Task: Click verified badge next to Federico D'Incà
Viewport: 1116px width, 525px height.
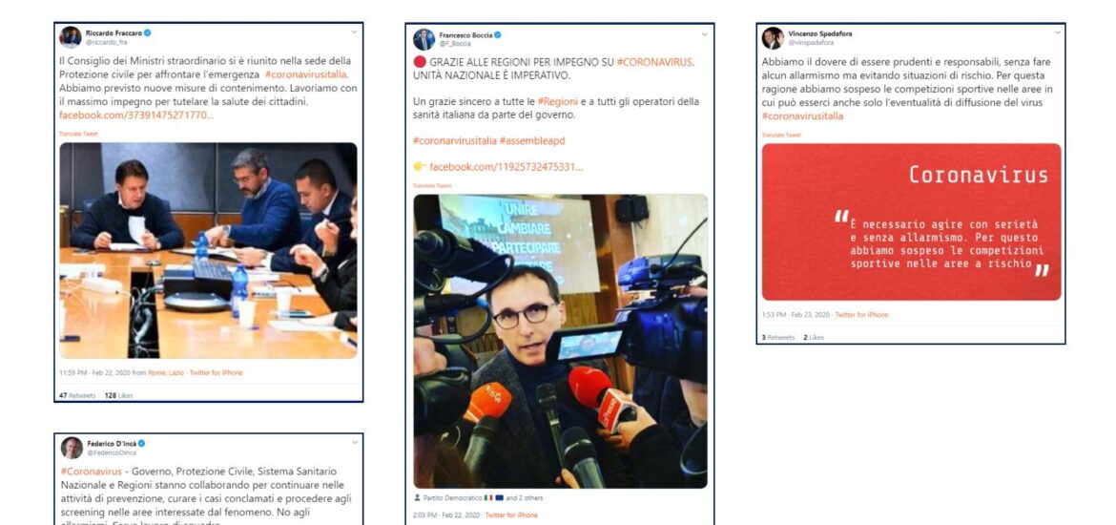Action: tap(143, 443)
